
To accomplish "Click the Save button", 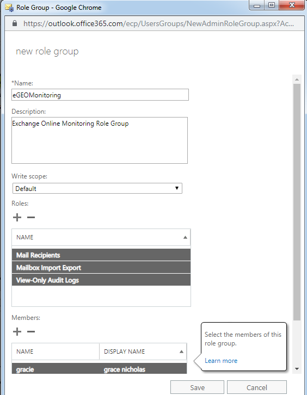I will 197,387.
